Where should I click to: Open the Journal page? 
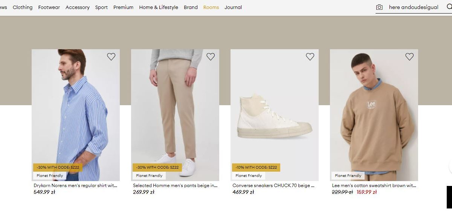click(x=233, y=7)
